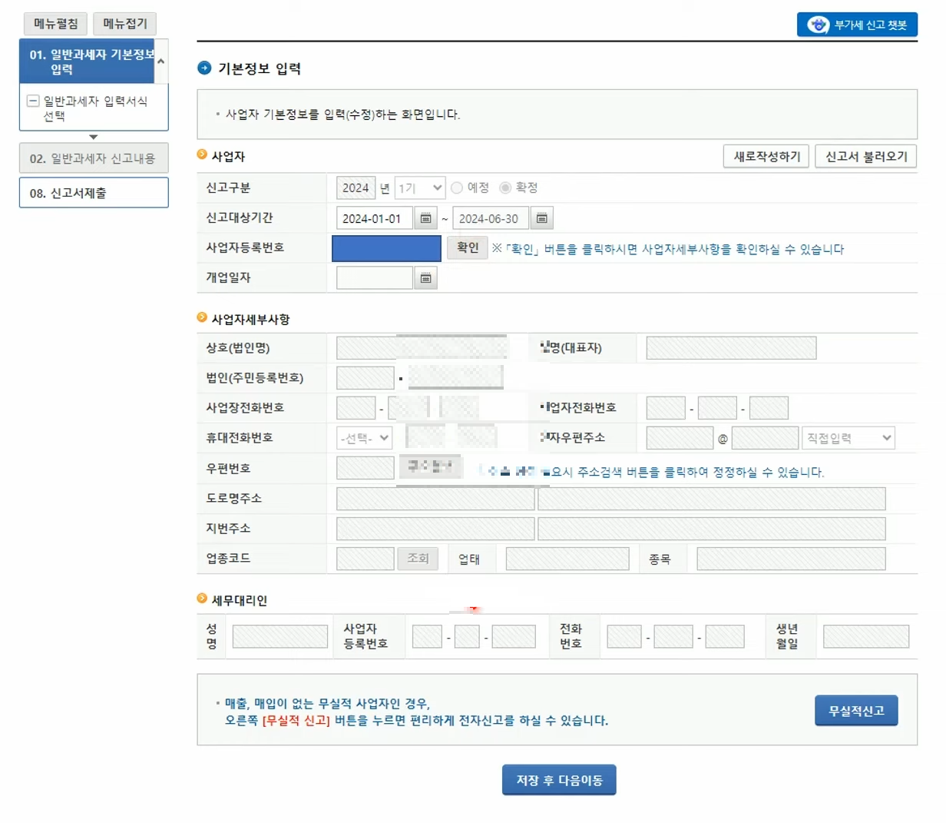This screenshot has height=823, width=946.
Task: Select the 예정 radio button
Action: [x=457, y=187]
